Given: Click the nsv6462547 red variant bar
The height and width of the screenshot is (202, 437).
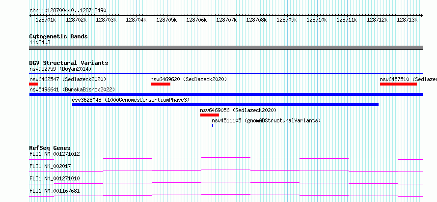Looking at the screenshot, I should 33,84.
